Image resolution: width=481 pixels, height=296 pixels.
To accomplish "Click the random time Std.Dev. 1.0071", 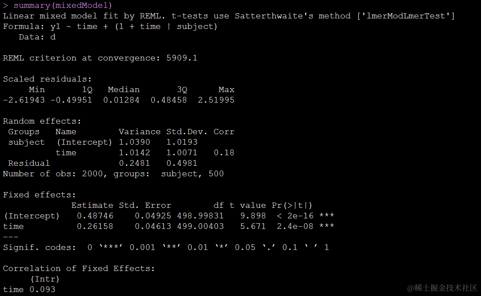I will coord(182,153).
